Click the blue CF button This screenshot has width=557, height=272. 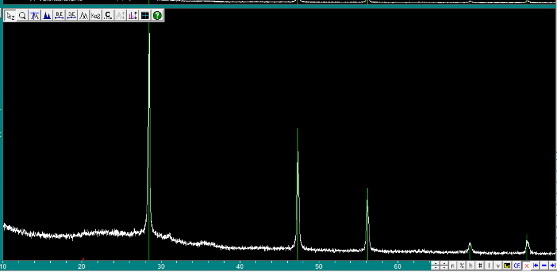pos(517,265)
